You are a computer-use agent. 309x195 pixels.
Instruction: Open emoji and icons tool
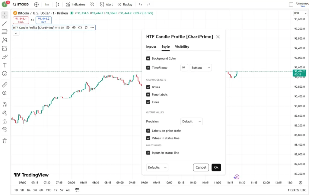pyautogui.click(x=5, y=74)
